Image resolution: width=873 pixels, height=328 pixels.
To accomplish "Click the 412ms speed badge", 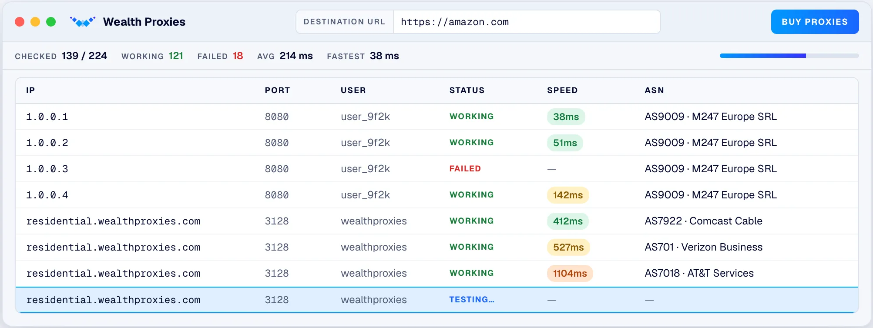I will coord(568,221).
